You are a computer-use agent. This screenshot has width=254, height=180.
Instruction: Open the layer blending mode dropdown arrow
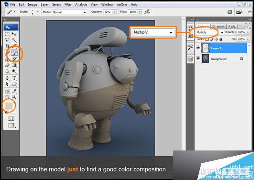222,32
